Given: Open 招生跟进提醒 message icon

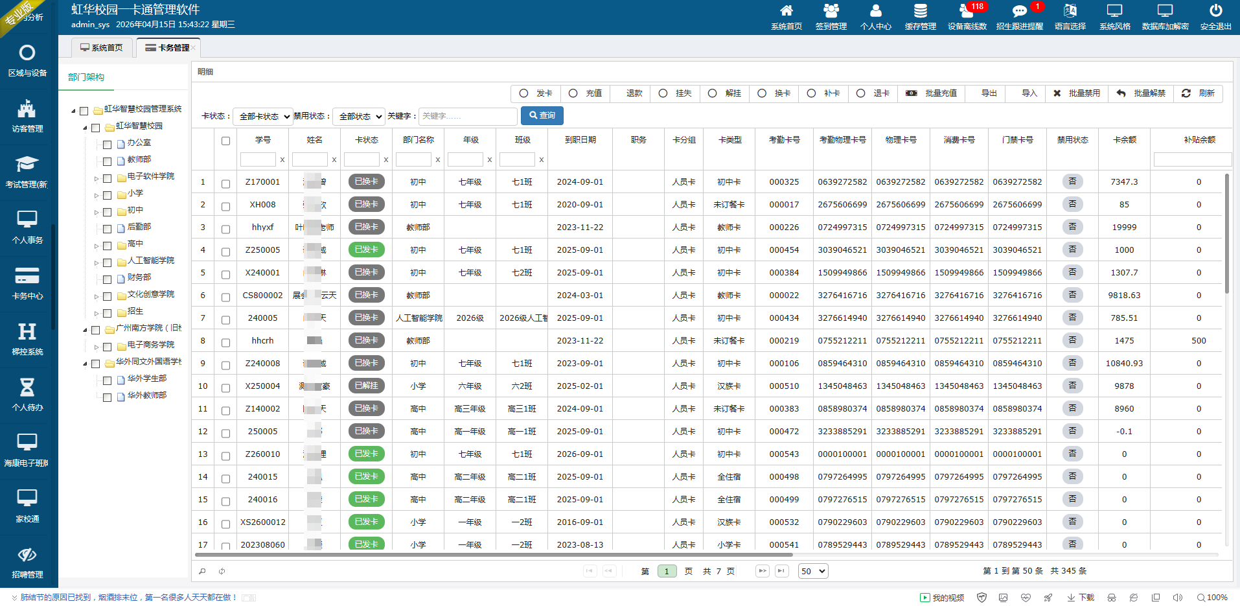Looking at the screenshot, I should pyautogui.click(x=1019, y=11).
